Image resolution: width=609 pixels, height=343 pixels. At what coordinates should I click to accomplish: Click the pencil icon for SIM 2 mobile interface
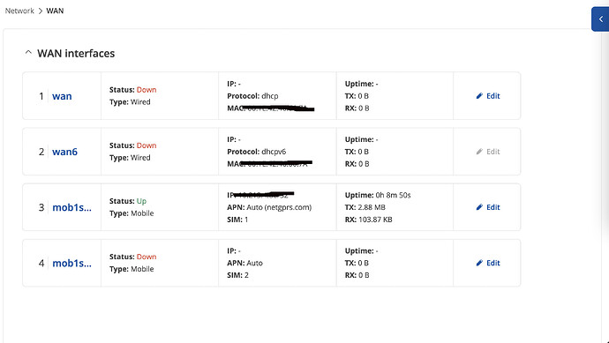coord(479,263)
